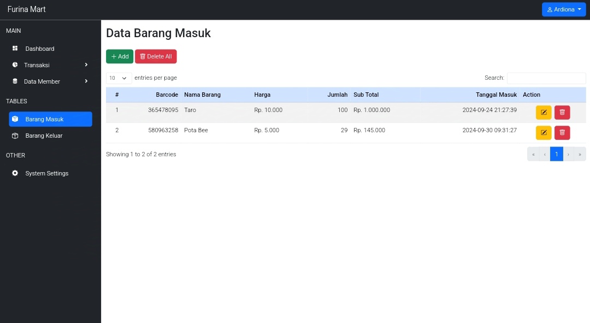Click the Barang Keluar box icon
The width and height of the screenshot is (590, 323).
(15, 136)
